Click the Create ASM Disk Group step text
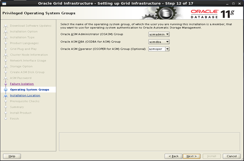244x161 pixels. [x=27, y=72]
